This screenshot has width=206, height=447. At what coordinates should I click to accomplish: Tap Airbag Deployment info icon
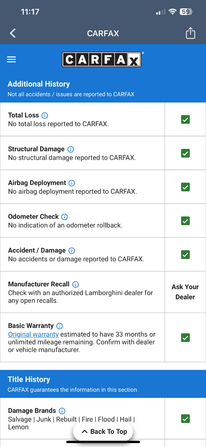(72, 183)
